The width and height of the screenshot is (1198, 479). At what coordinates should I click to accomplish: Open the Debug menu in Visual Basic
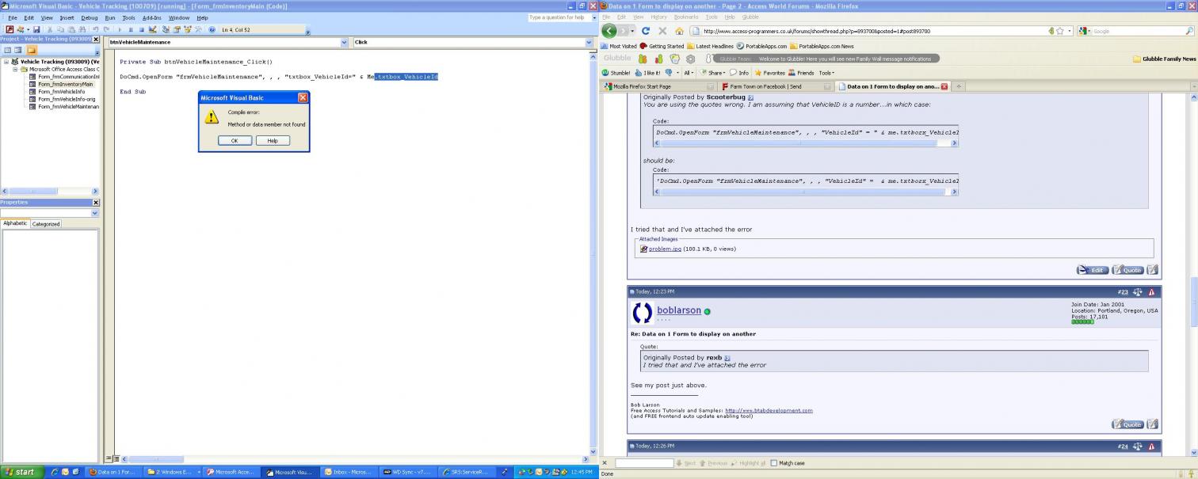(90, 17)
